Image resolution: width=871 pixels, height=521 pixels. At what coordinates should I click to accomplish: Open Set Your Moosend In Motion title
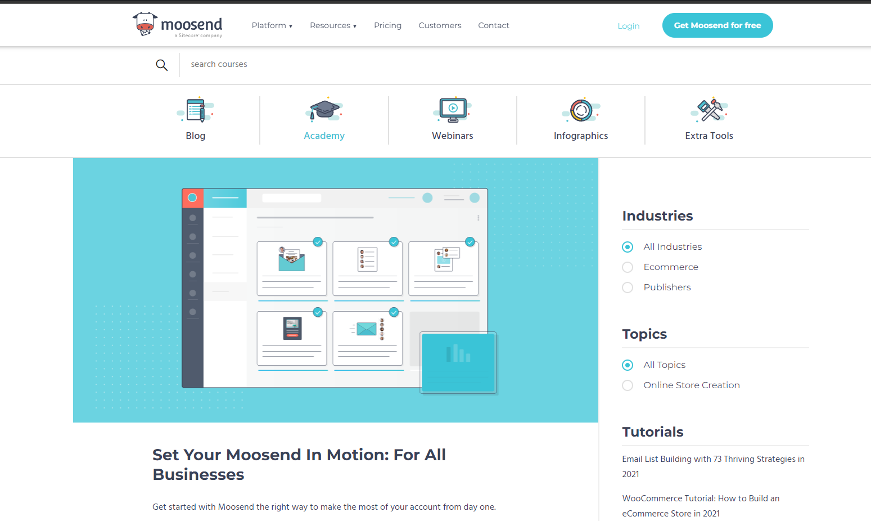tap(299, 464)
